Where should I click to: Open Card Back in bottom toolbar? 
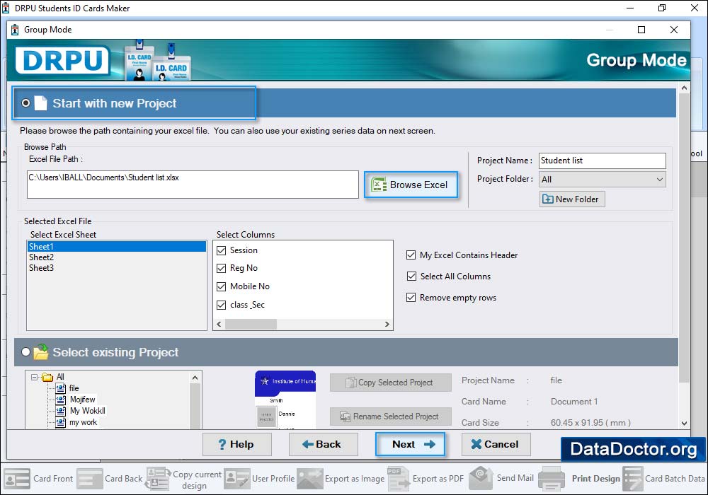(x=110, y=479)
